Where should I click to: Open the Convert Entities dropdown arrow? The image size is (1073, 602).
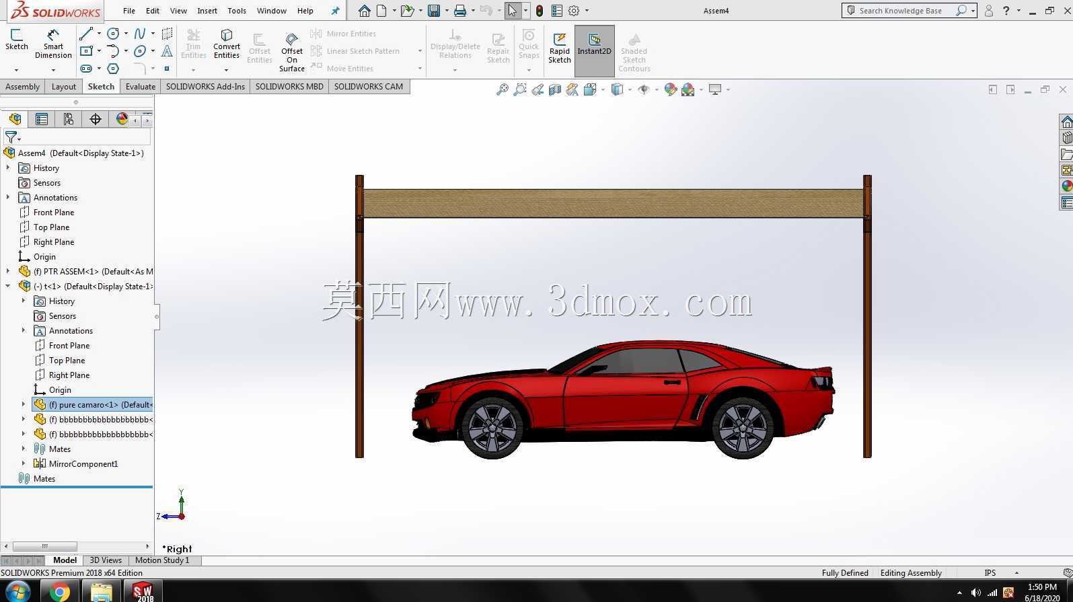tap(227, 69)
